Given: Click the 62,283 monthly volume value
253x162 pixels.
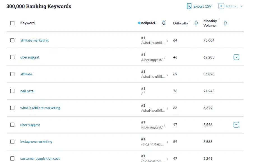Looking at the screenshot, I should point(209,57).
